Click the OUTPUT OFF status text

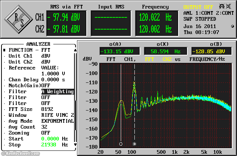[198, 7]
